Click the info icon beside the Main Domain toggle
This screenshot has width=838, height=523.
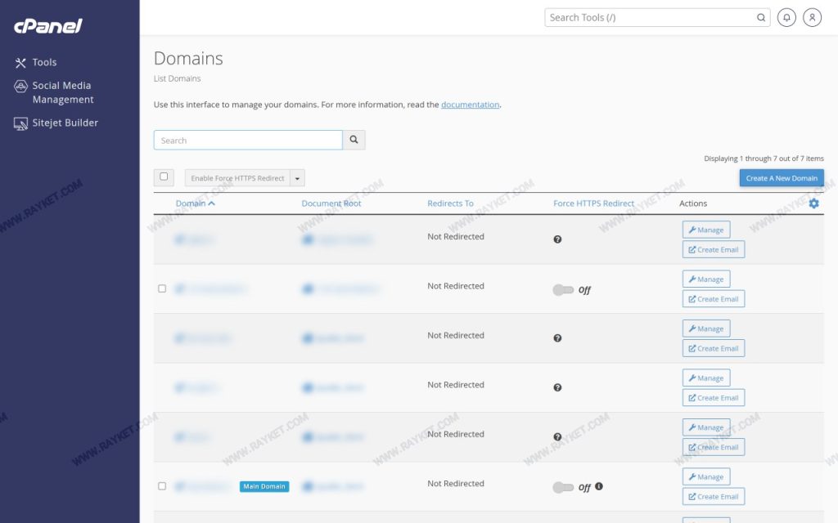click(599, 486)
